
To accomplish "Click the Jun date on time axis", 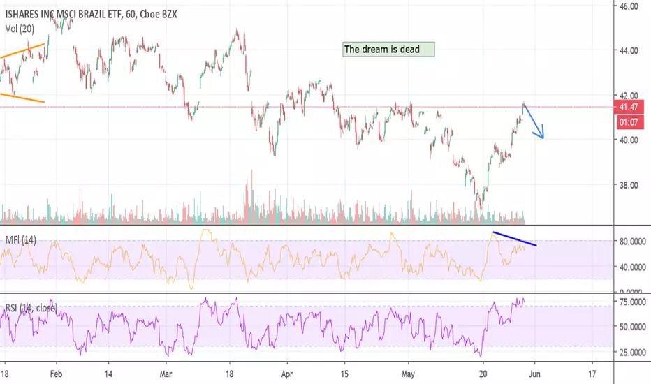I will click(534, 374).
